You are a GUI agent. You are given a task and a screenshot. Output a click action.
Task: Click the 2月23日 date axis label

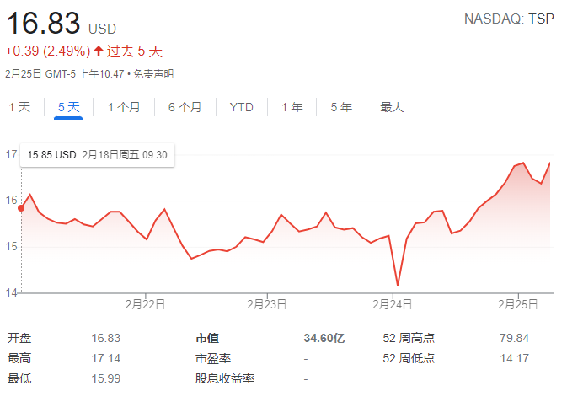point(267,304)
